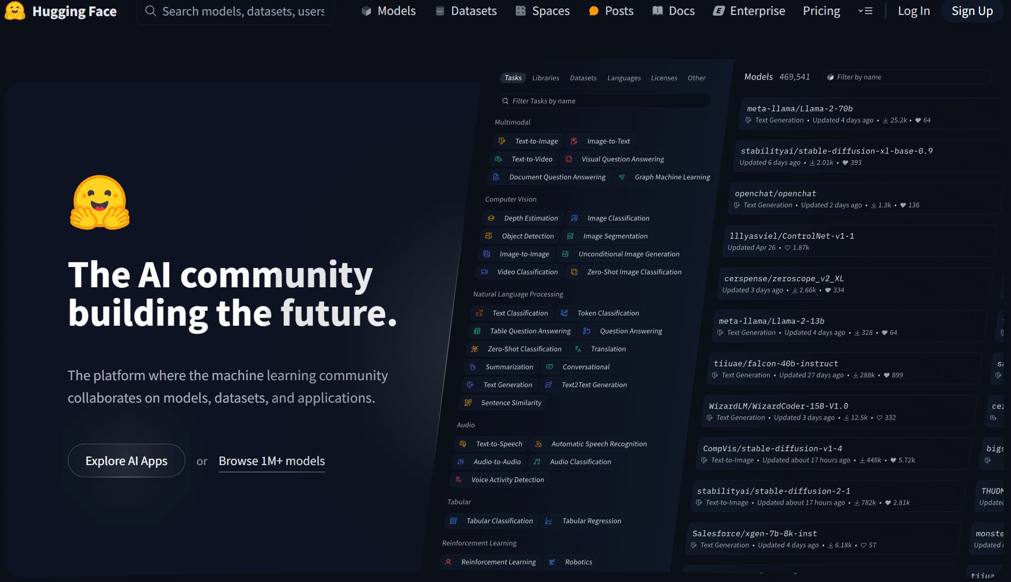Click the Hugging Face emoji logo in header
Viewport: 1011px width, 582px height.
[x=15, y=11]
